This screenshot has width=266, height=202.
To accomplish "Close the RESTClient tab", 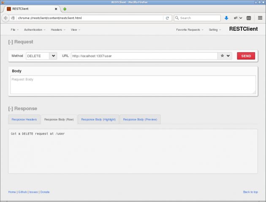I will (x=56, y=9).
